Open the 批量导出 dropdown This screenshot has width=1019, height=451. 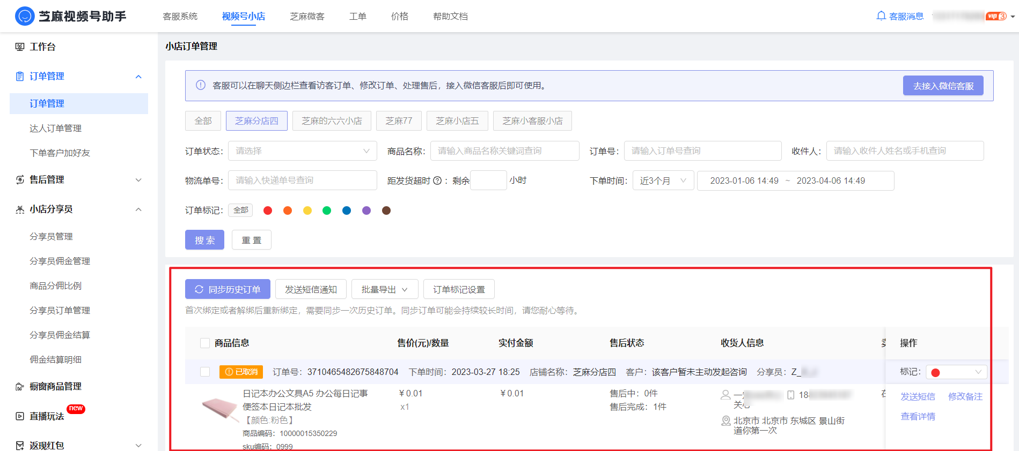(385, 289)
